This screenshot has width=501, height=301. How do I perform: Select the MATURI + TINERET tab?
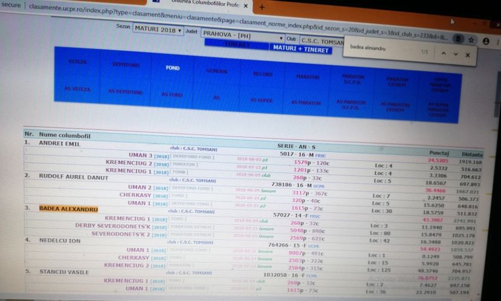pyautogui.click(x=301, y=49)
